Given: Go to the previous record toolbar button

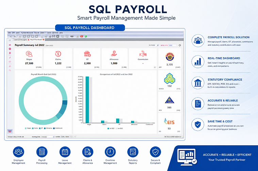Looking at the screenshot, I should click(29, 36).
